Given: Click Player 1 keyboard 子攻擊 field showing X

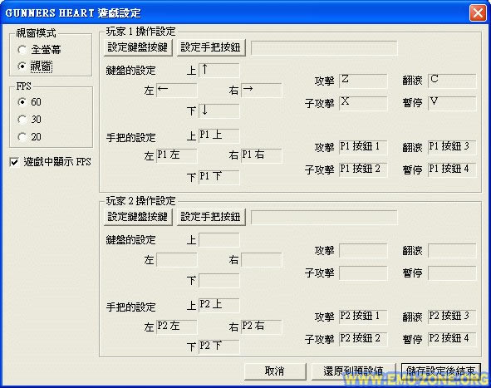Looking at the screenshot, I should [363, 103].
